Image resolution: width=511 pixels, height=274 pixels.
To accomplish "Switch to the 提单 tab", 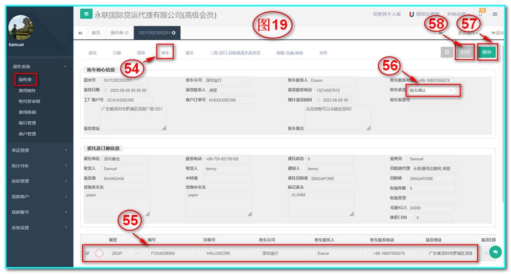I will (141, 53).
